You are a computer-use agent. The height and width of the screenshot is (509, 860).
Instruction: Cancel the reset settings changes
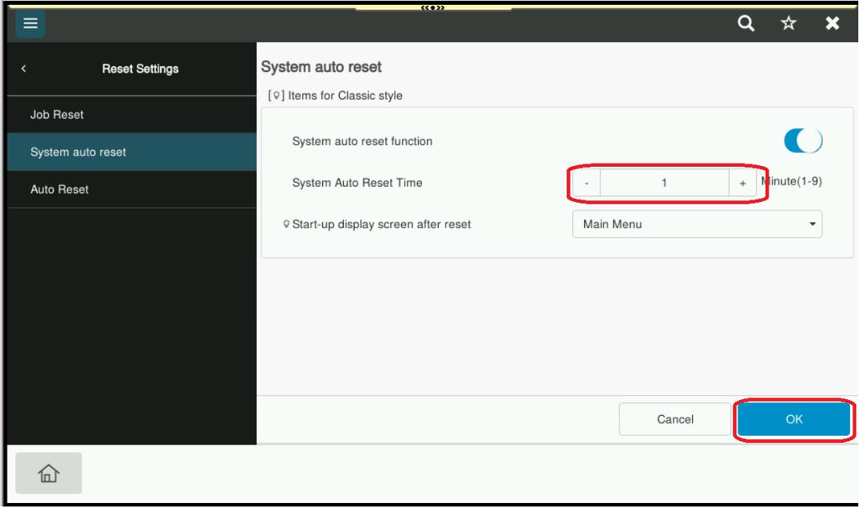675,418
